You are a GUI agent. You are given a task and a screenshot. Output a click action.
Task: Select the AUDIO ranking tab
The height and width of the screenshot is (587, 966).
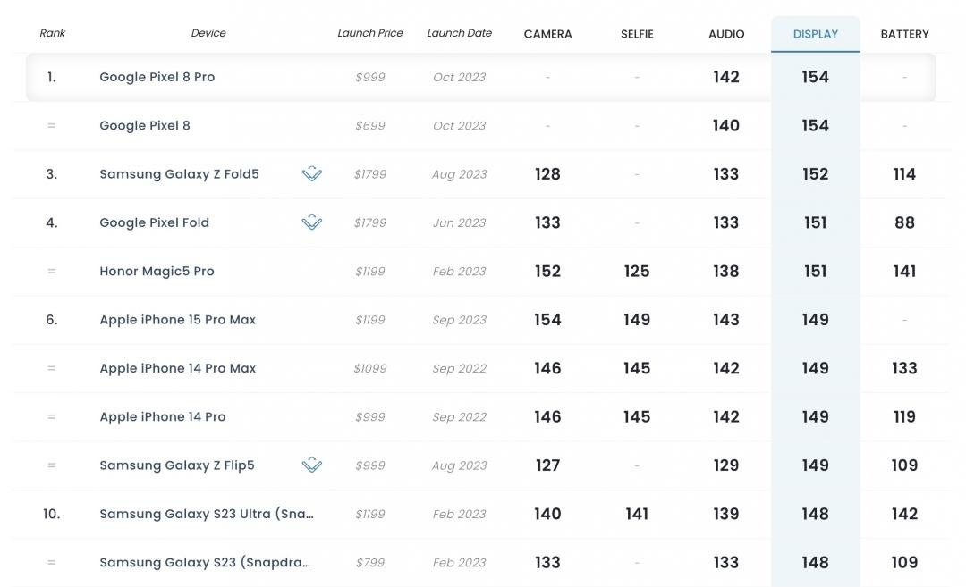[x=726, y=34]
